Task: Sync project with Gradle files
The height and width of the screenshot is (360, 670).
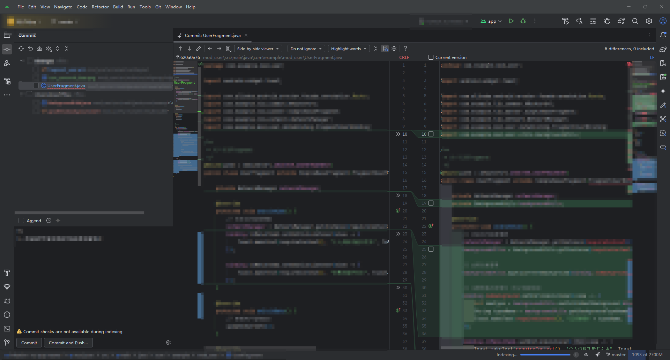Action: click(x=621, y=21)
